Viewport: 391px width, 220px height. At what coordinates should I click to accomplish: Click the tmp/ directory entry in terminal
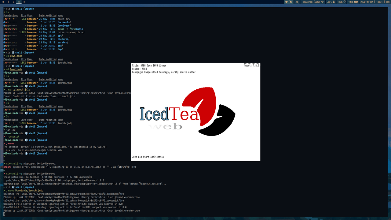point(60,49)
